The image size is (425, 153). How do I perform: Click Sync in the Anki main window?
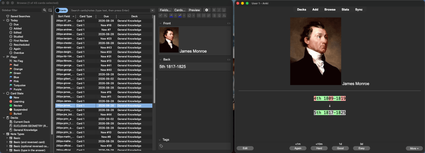click(359, 10)
